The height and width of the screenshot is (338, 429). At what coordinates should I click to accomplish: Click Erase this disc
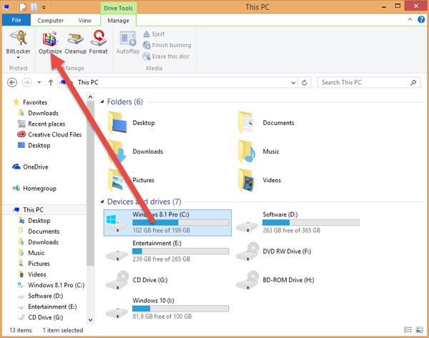point(166,56)
